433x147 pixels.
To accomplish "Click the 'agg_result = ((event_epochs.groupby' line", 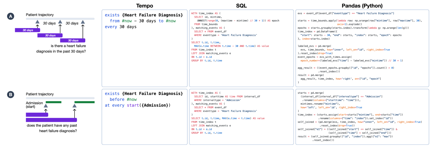I will click(x=346, y=68).
